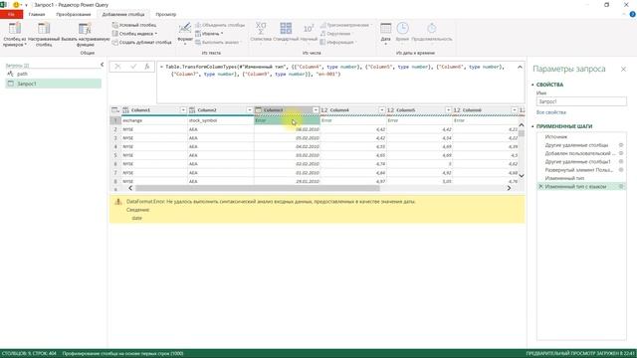Image resolution: width=637 pixels, height=358 pixels.
Task: Invoke Custom Function (Вызвать настраиваемую функцию)
Action: coord(86,34)
